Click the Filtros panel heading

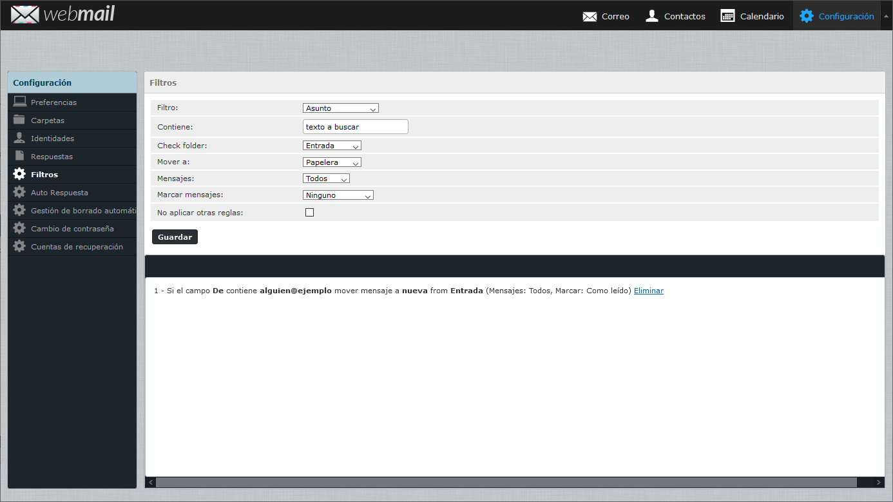click(x=163, y=82)
